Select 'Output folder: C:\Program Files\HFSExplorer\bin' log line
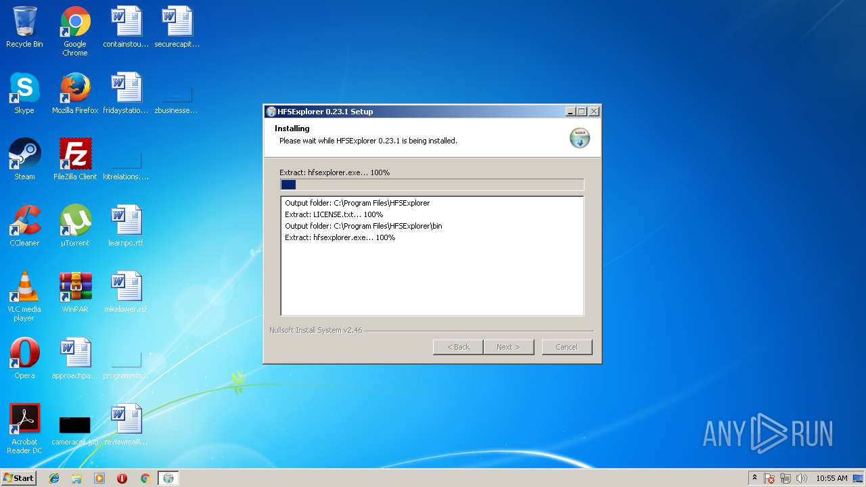This screenshot has height=487, width=866. (x=363, y=226)
